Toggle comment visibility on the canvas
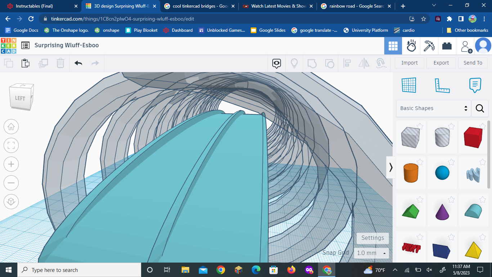This screenshot has width=492, height=277. [x=276, y=63]
